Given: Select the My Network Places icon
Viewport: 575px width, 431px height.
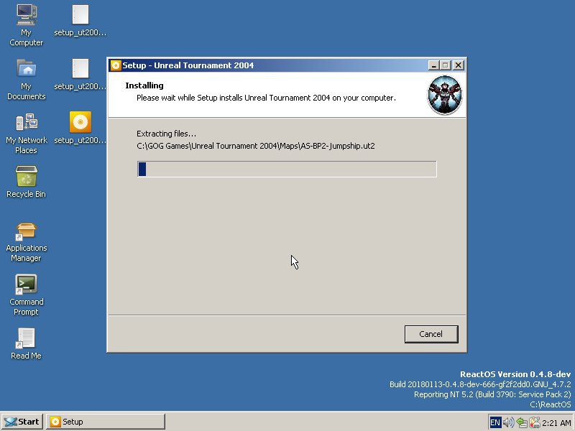Looking at the screenshot, I should pyautogui.click(x=26, y=134).
